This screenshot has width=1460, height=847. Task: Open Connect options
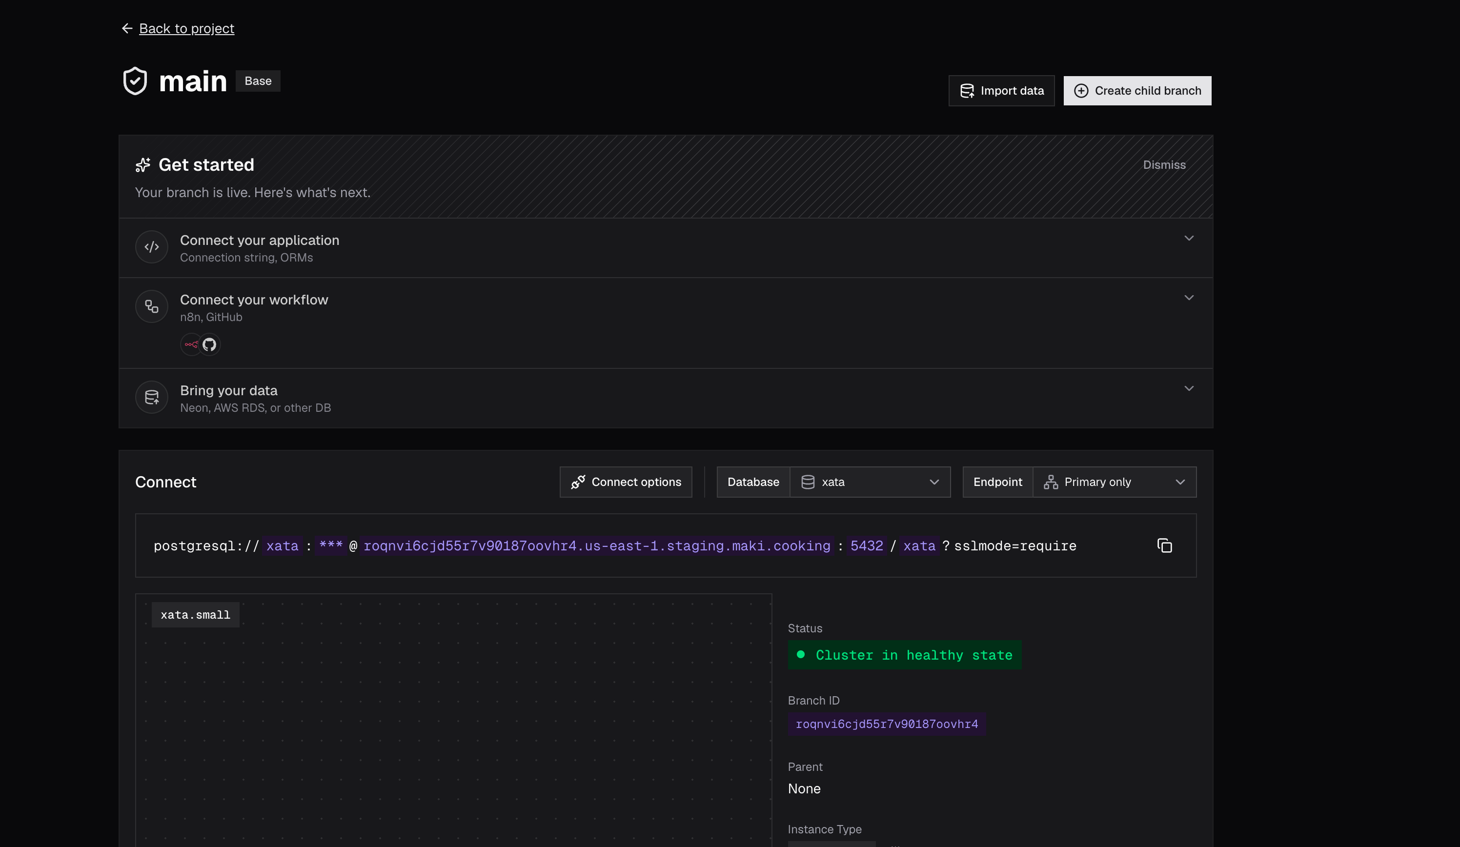[x=626, y=482]
